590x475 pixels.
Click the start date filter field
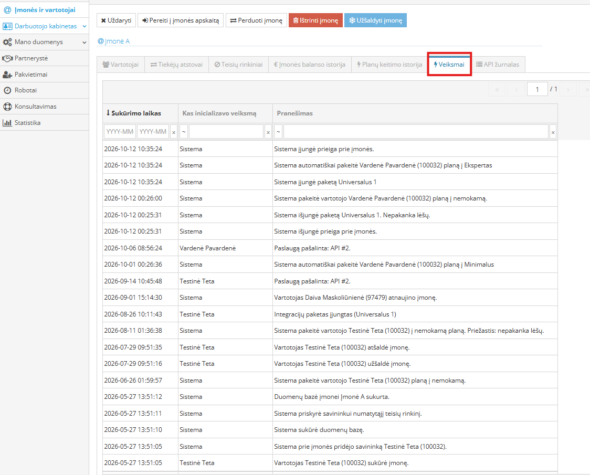tap(120, 132)
